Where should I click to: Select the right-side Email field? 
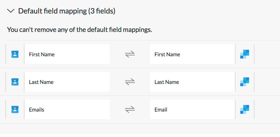pos(192,109)
